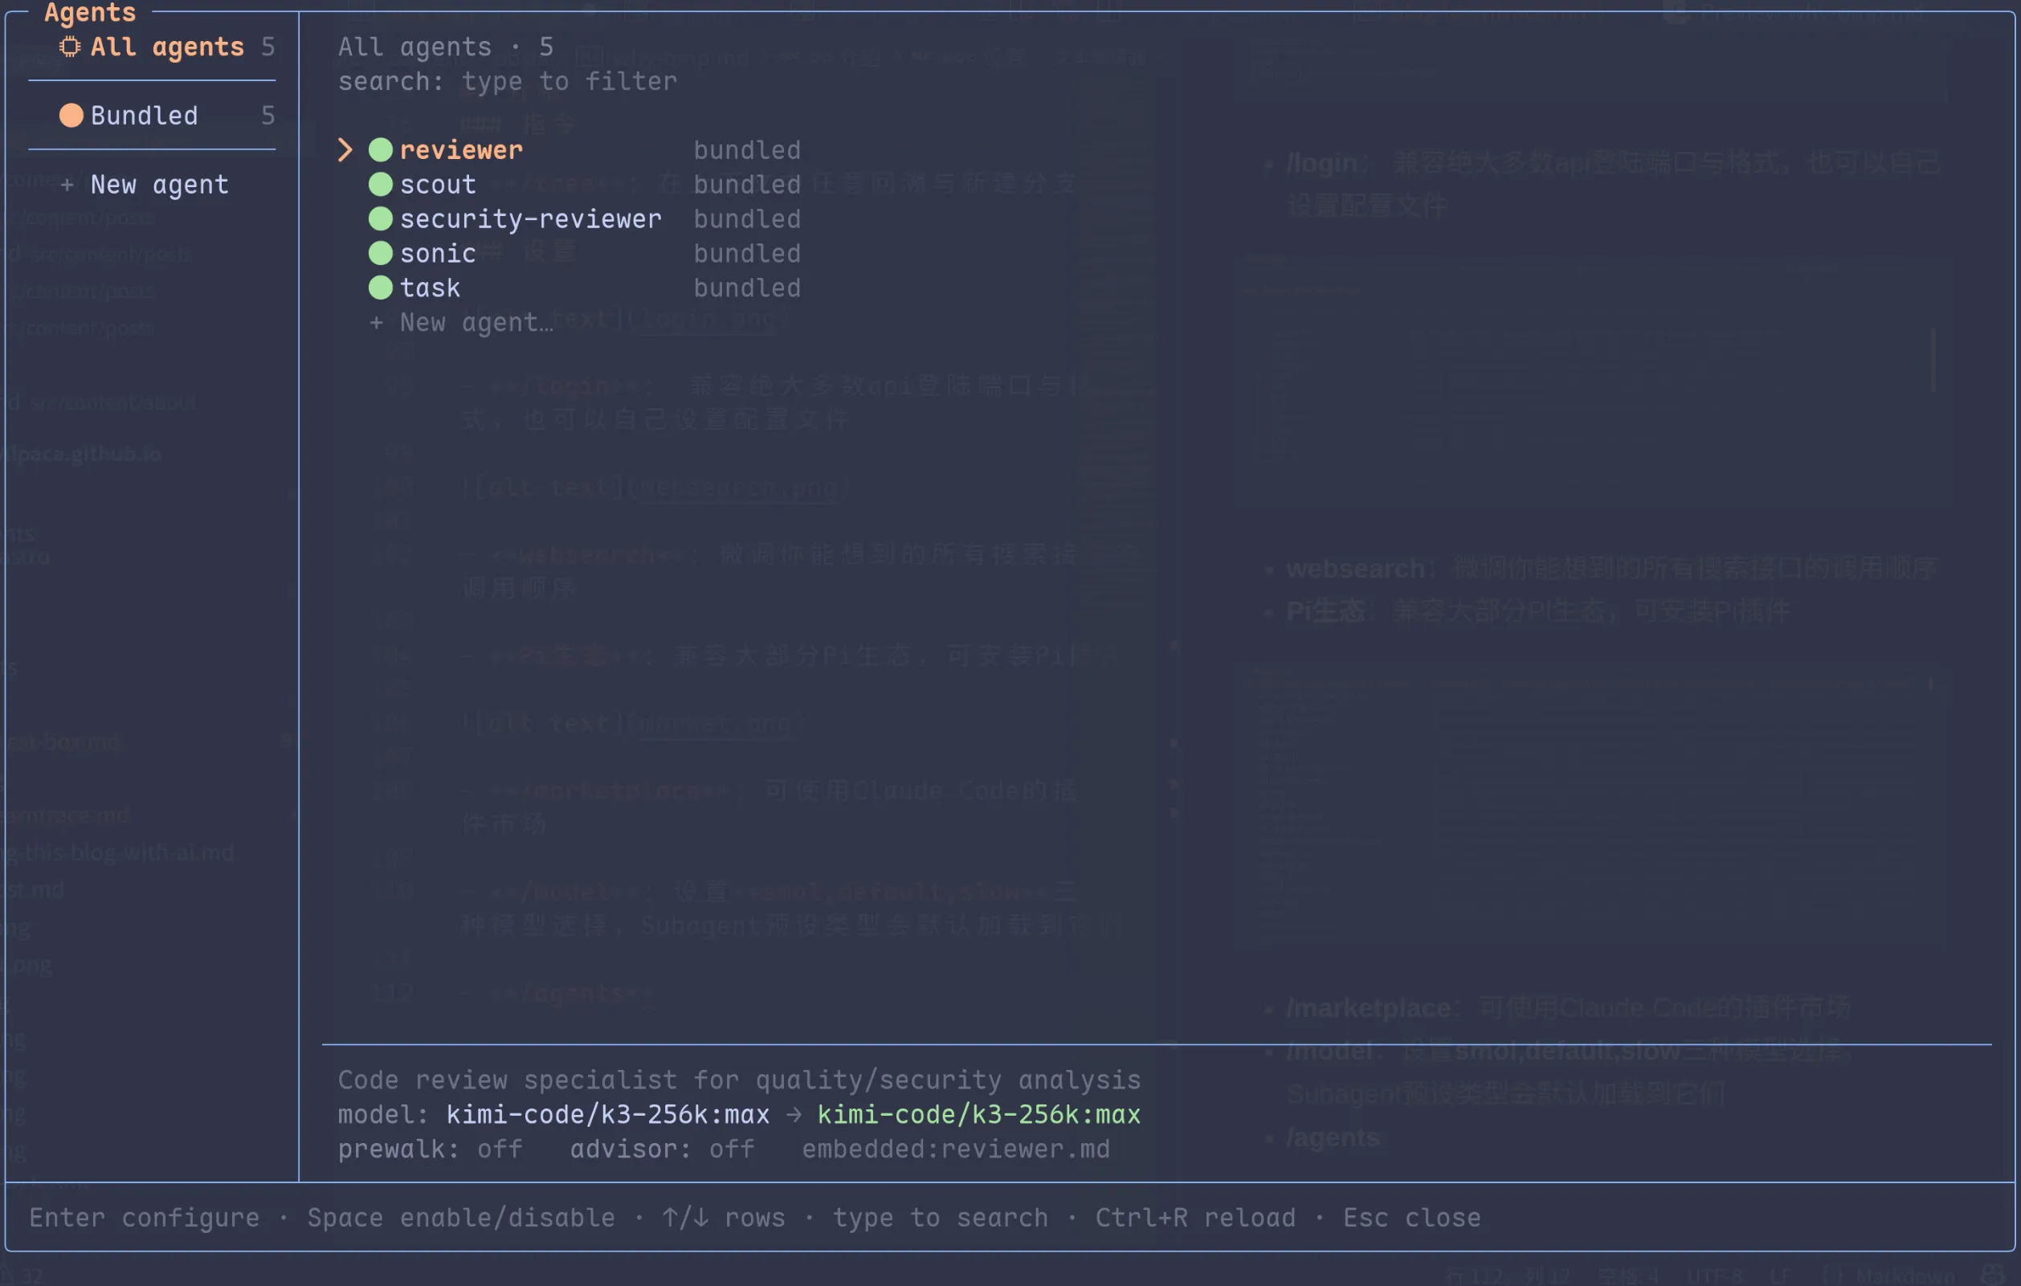This screenshot has width=2021, height=1286.
Task: Click the Esc close footer hint
Action: coord(1411,1218)
